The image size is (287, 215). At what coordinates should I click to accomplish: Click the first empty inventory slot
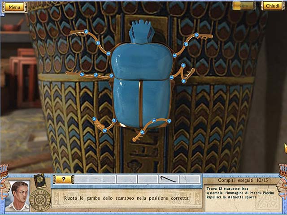click(x=84, y=180)
